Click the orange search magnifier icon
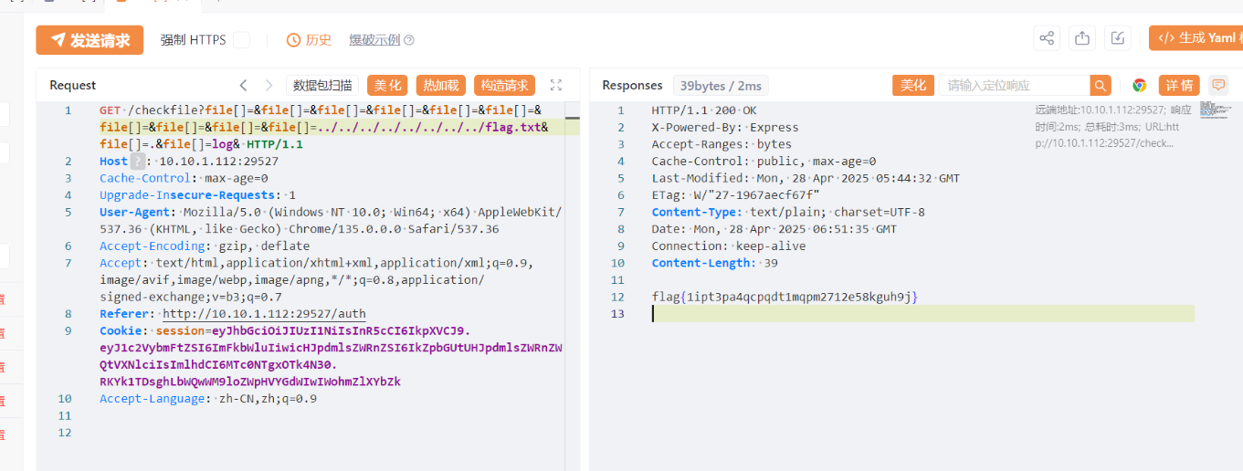 click(x=1101, y=85)
